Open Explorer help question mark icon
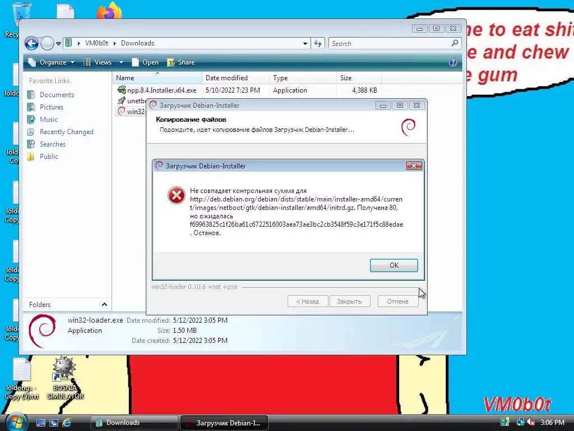This screenshot has height=431, width=574. pyautogui.click(x=453, y=62)
